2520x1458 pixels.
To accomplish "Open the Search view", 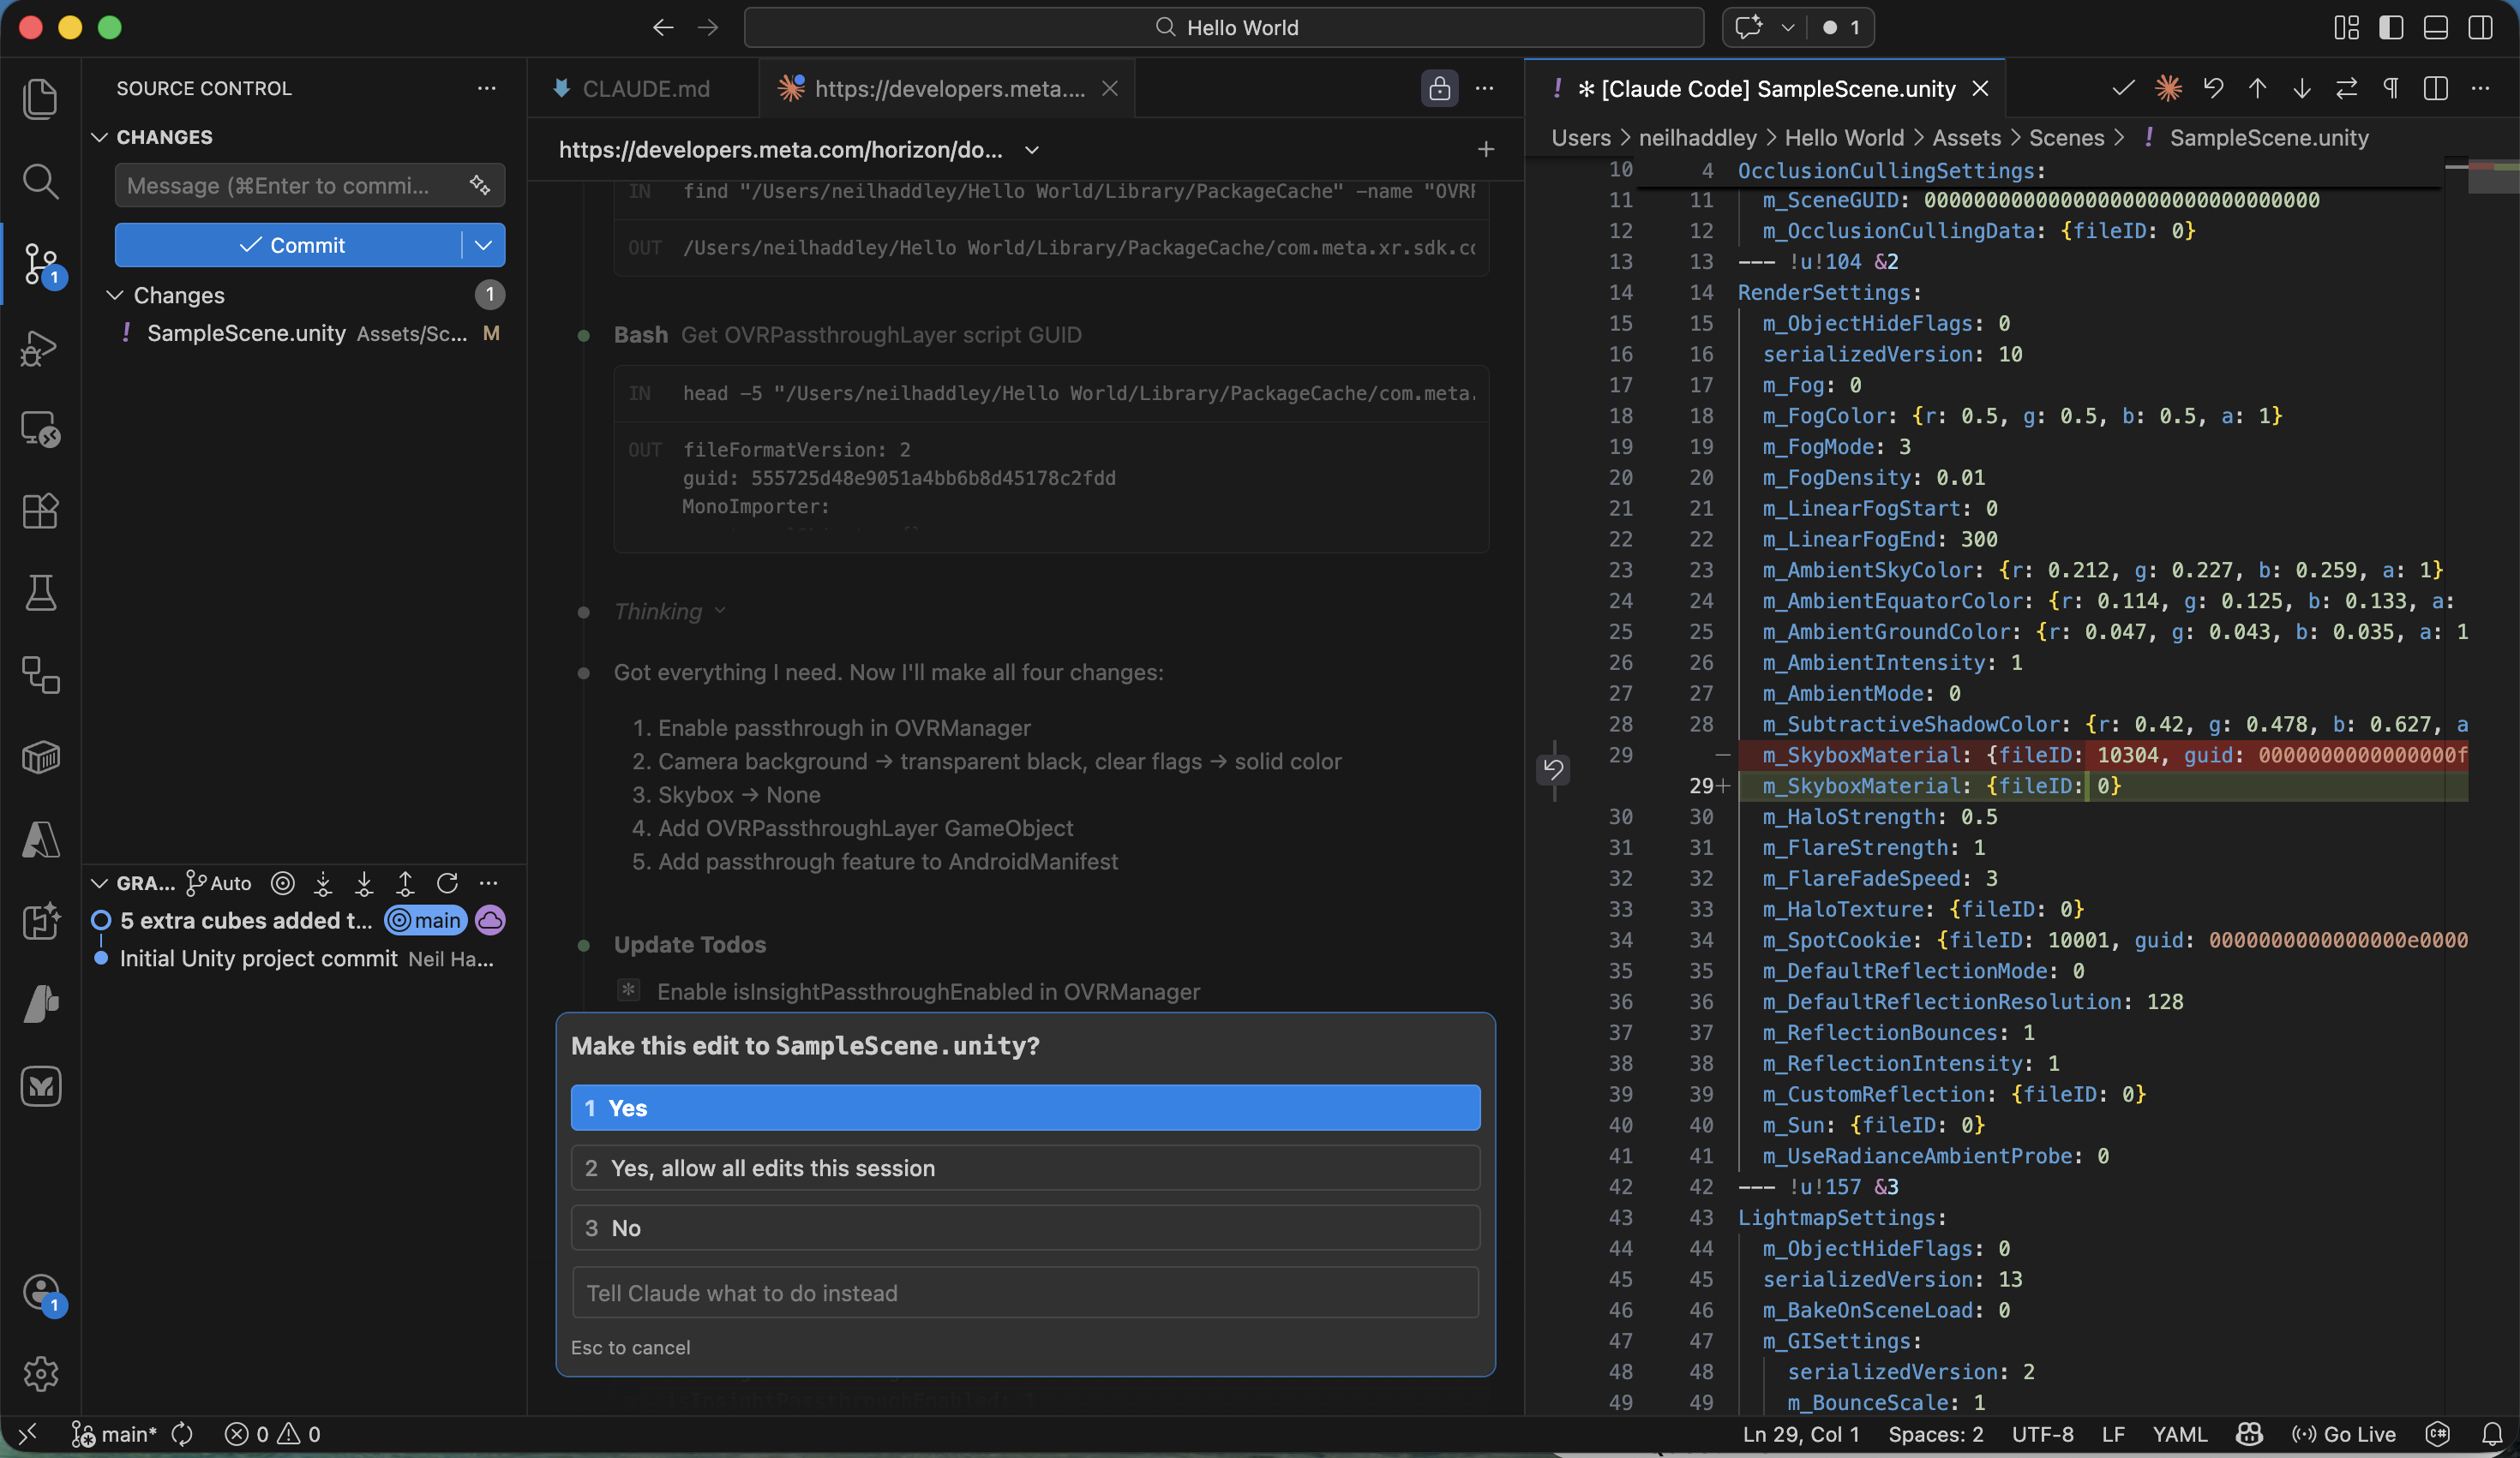I will point(41,181).
